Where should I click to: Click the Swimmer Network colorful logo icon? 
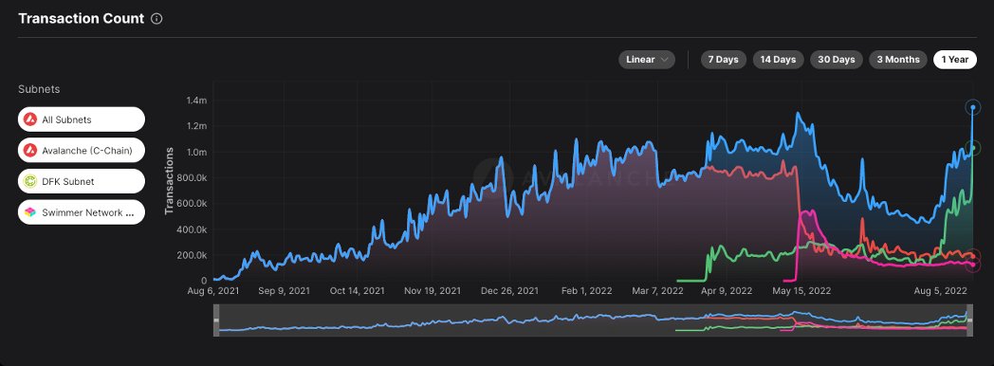(30, 212)
